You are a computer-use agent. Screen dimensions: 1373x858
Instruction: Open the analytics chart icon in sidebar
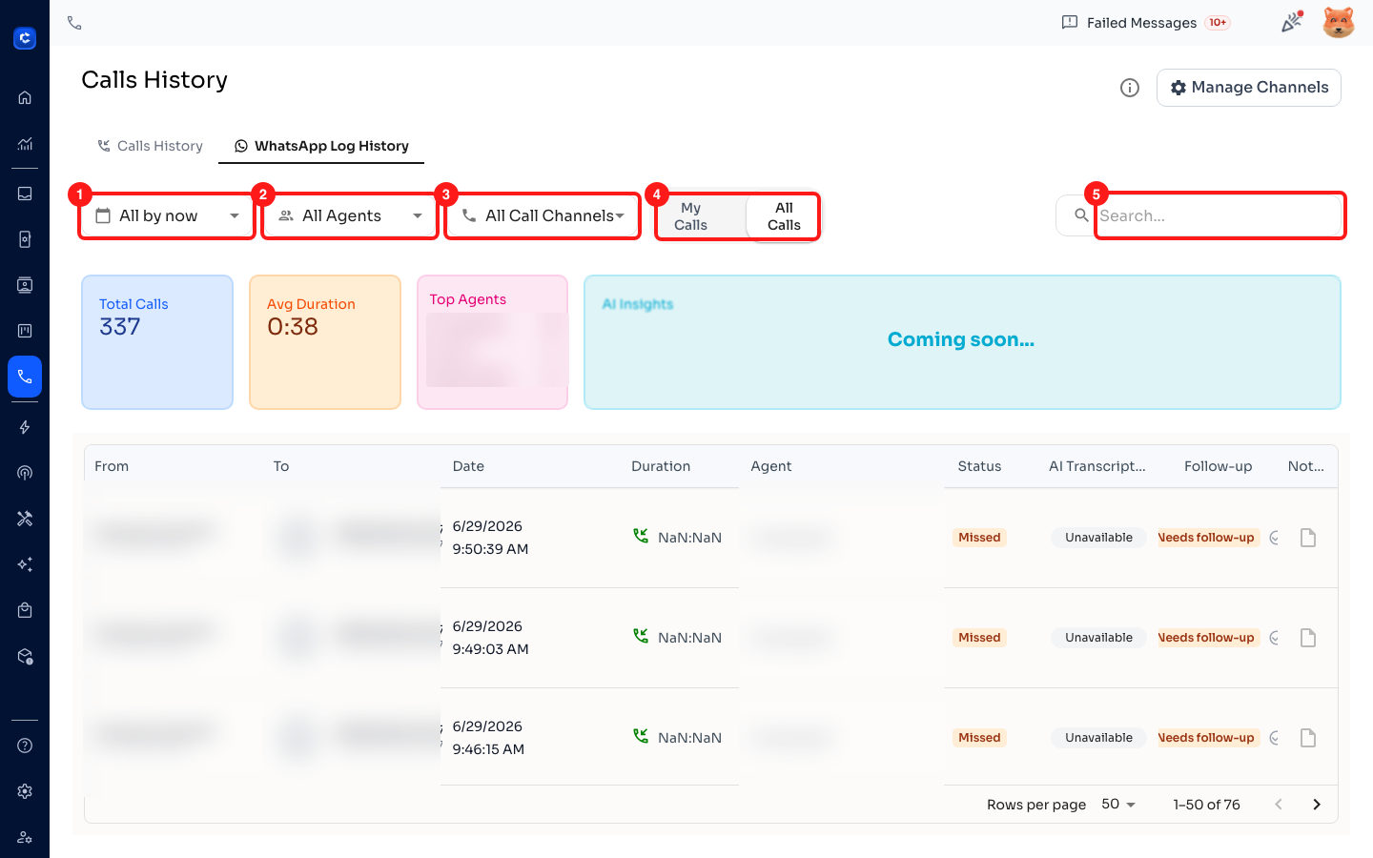[x=25, y=144]
